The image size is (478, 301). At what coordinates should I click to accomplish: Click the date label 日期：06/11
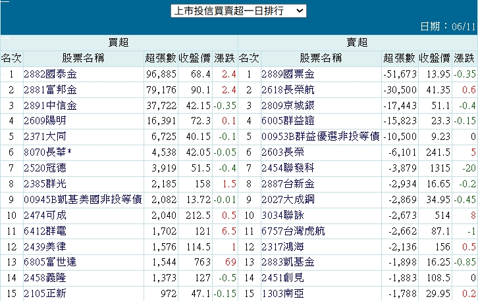click(x=448, y=26)
